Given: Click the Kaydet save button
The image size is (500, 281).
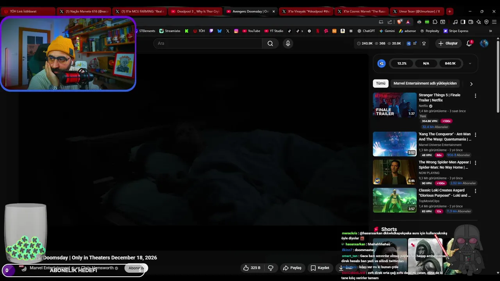Looking at the screenshot, I should [x=320, y=268].
